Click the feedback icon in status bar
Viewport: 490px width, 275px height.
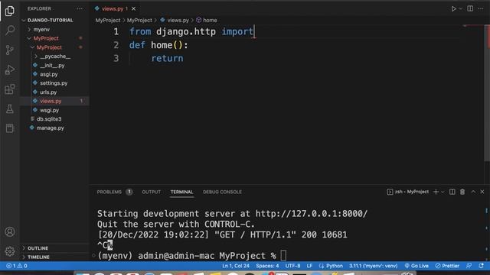click(x=469, y=266)
